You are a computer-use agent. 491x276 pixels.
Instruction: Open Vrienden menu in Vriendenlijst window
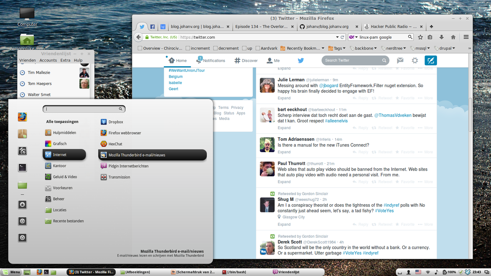(28, 60)
